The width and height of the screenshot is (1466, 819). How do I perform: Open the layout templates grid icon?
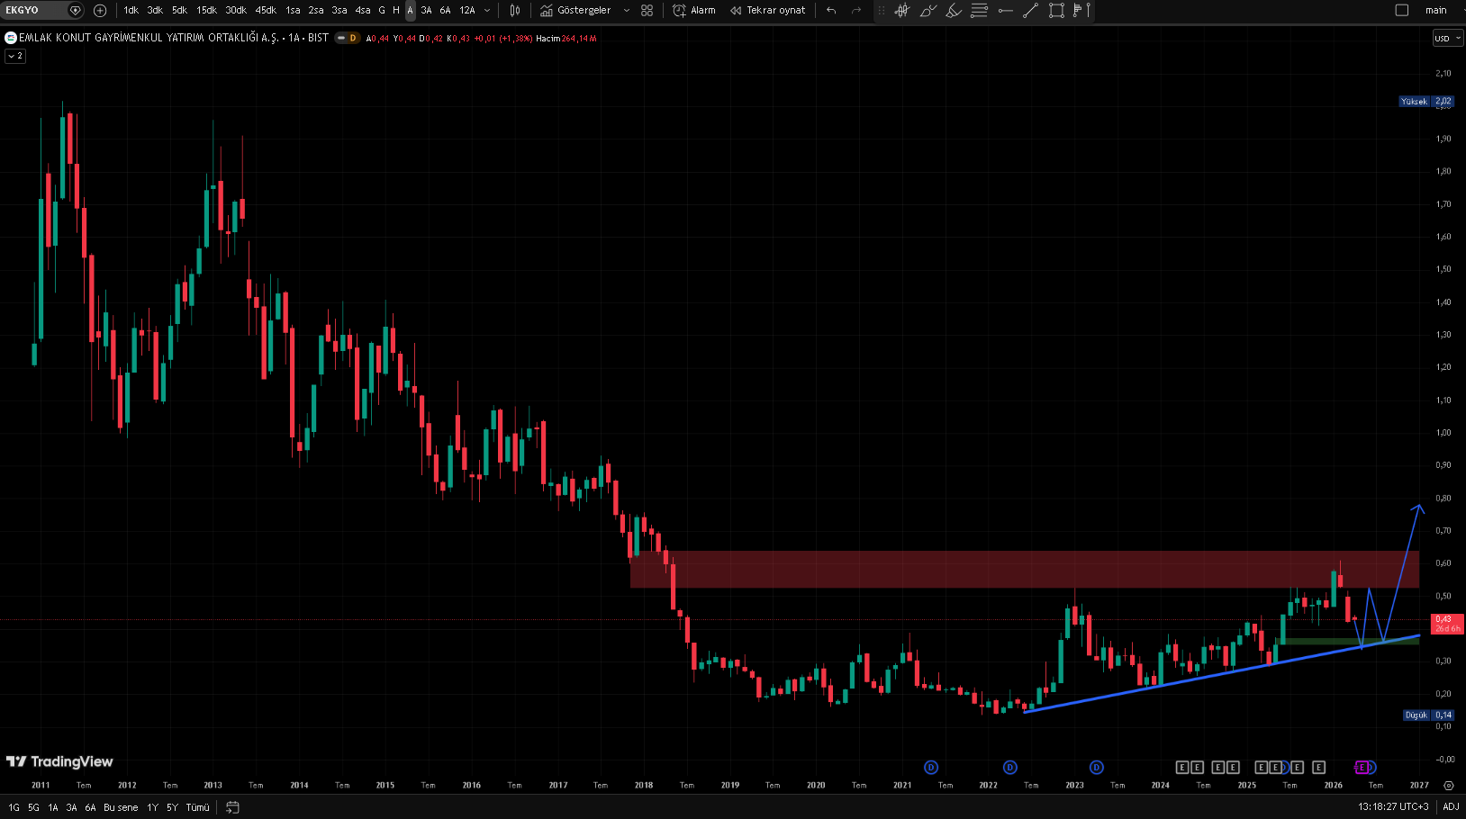(647, 11)
